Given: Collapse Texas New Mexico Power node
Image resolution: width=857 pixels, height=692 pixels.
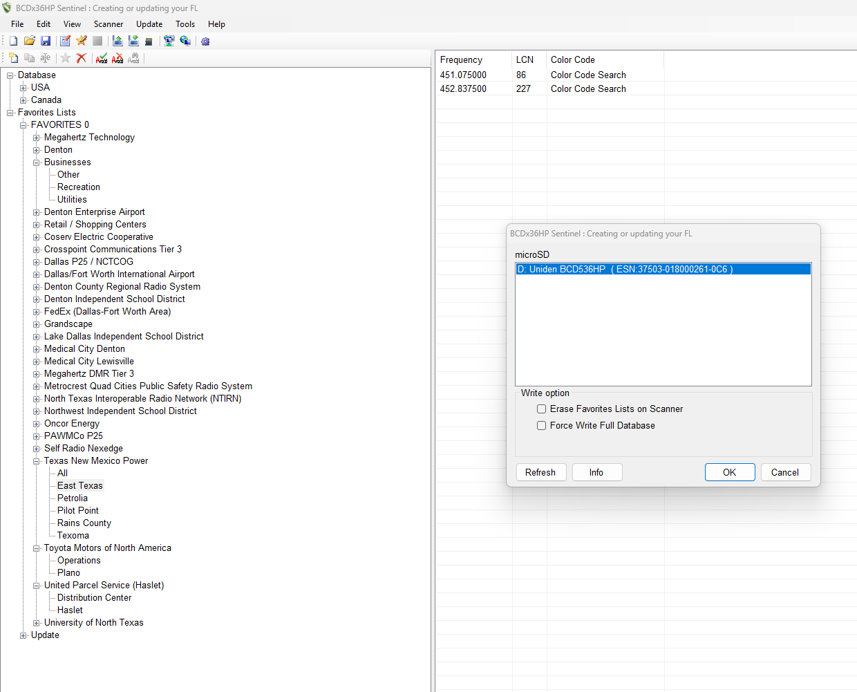Looking at the screenshot, I should coord(37,461).
